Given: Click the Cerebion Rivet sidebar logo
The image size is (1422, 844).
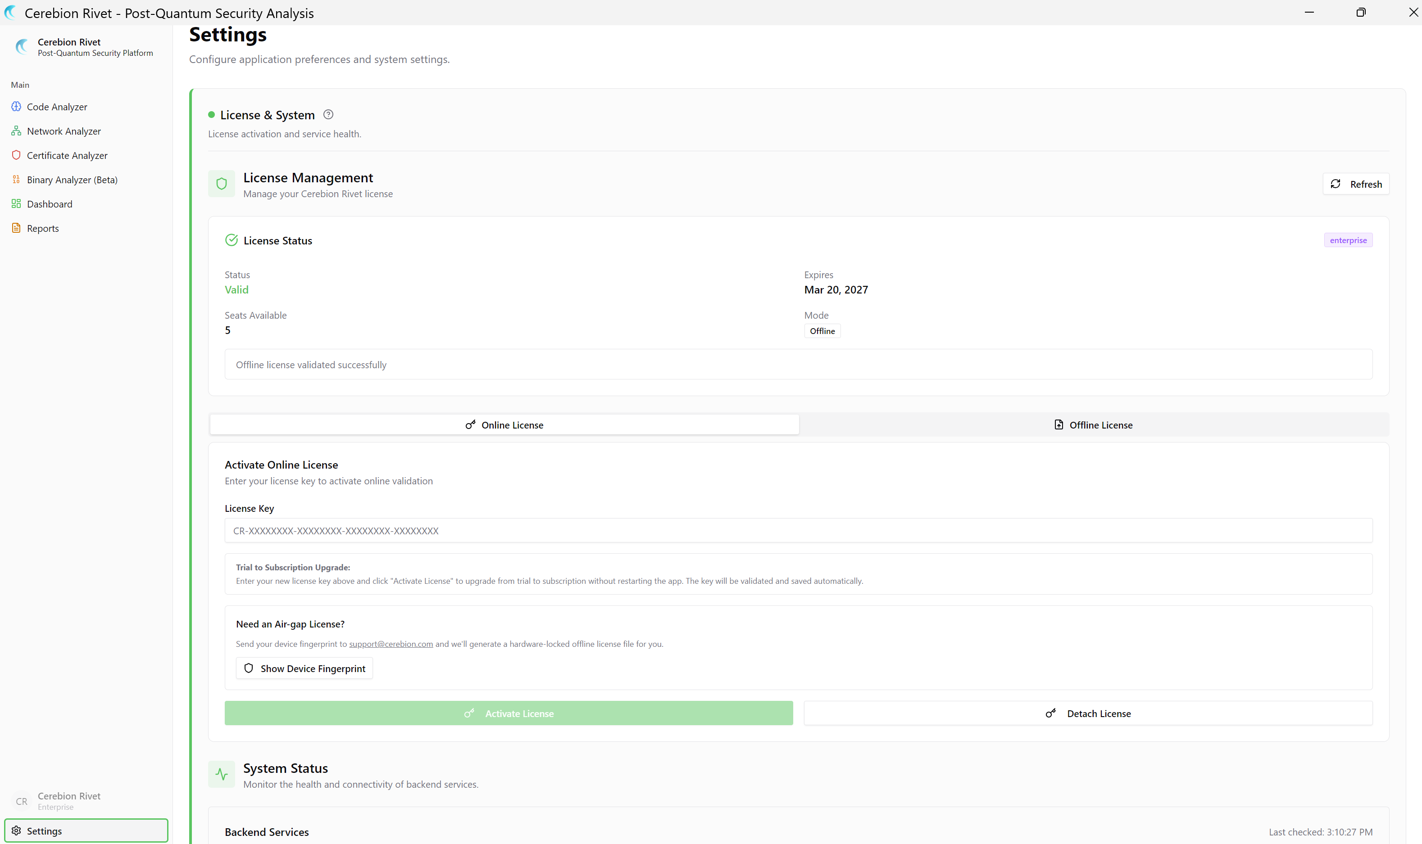Looking at the screenshot, I should 22,47.
